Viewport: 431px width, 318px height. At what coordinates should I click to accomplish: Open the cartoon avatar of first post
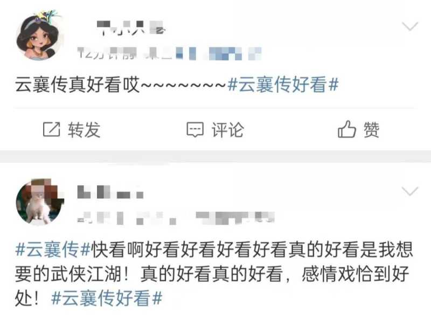coord(39,36)
